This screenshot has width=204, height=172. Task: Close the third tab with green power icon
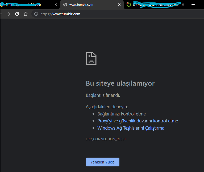[x=183, y=5]
